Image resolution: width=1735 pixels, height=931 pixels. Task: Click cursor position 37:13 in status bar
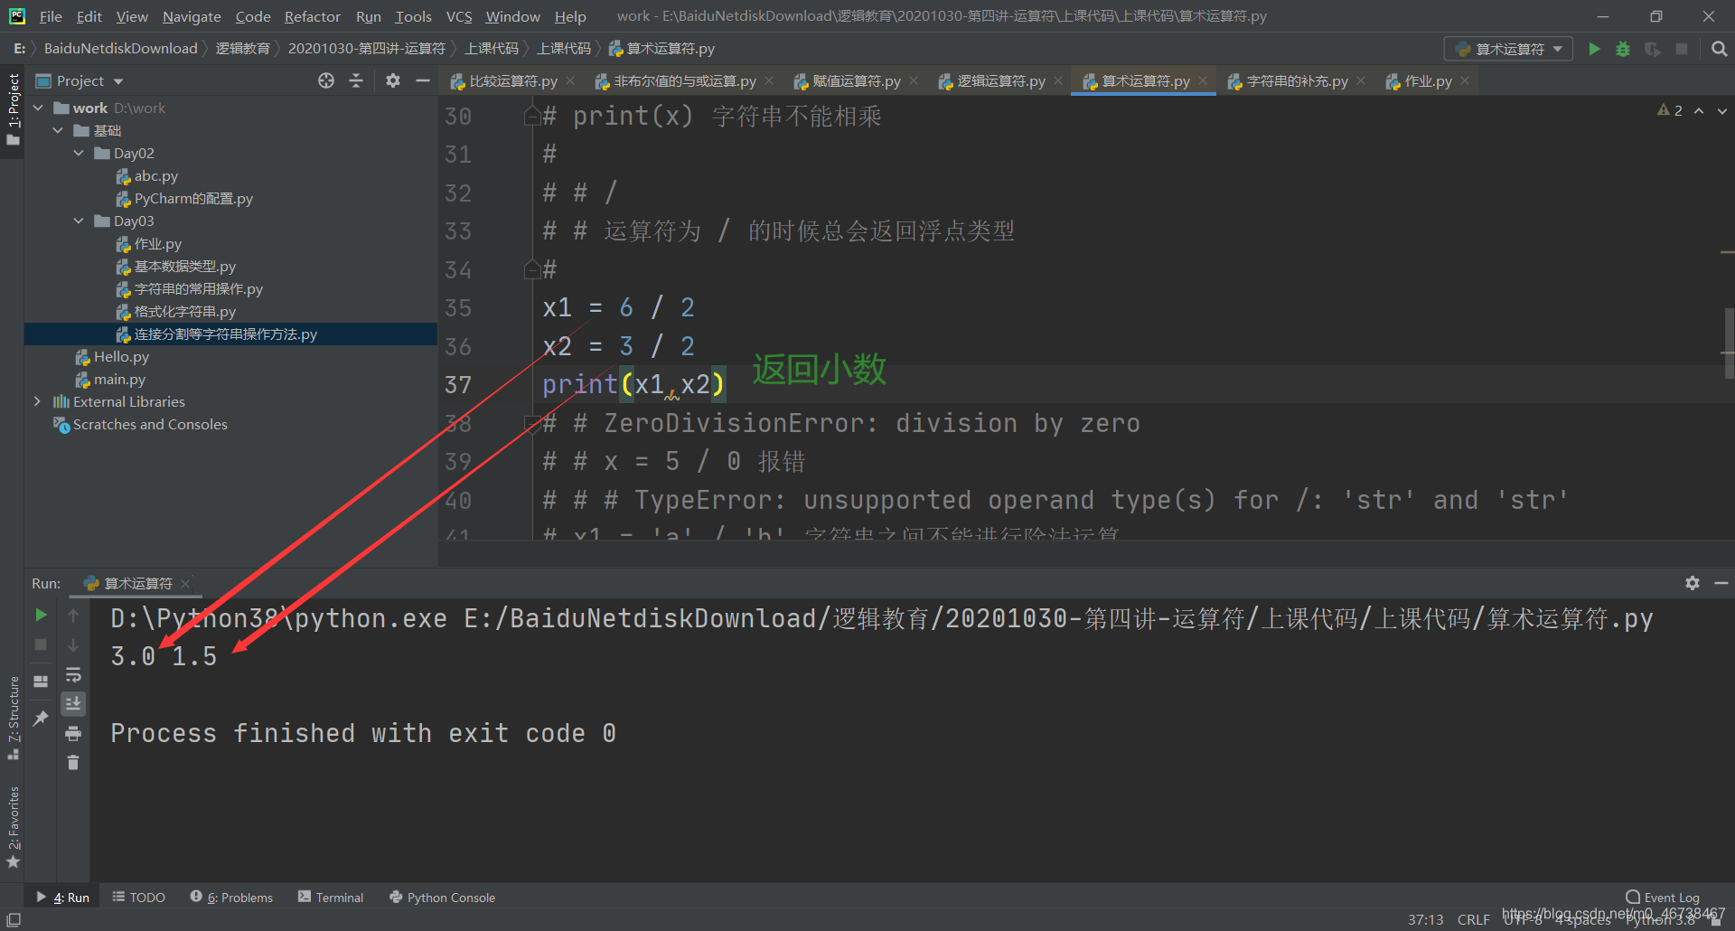pos(1425,919)
